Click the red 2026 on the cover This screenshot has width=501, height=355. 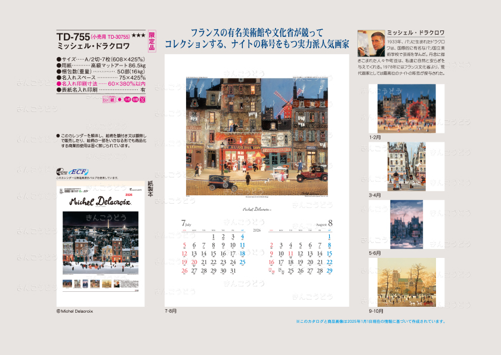pyautogui.click(x=129, y=195)
